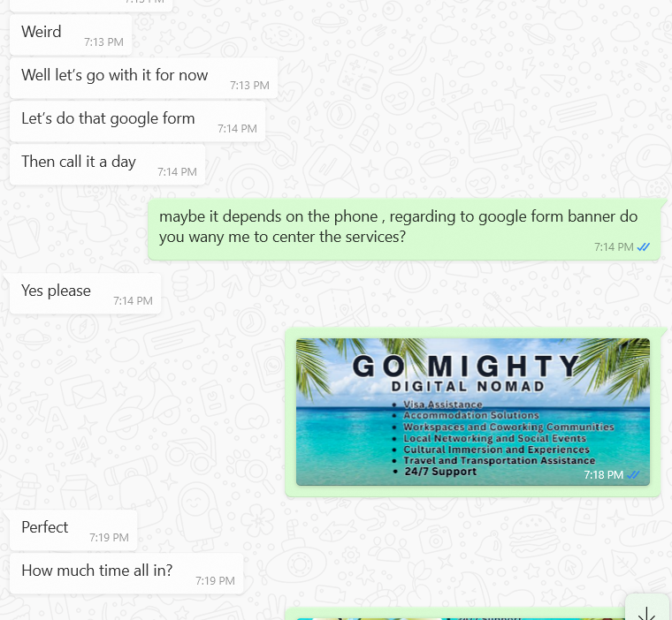The height and width of the screenshot is (620, 672).
Task: Click the "Let's do that google form" message
Action: [138, 121]
